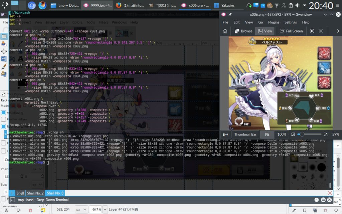Open Gwenview Go menu
This screenshot has width=342, height=214.
pos(261,22)
